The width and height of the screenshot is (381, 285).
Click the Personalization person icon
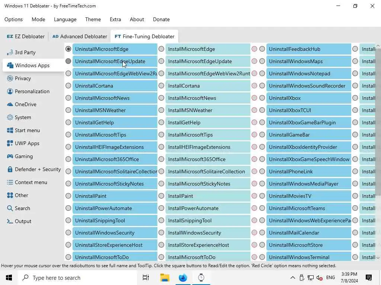pyautogui.click(x=10, y=91)
